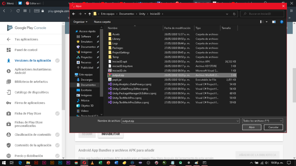
Task: Select Unity.TextMeshPro.csproj file
Action: click(x=127, y=98)
